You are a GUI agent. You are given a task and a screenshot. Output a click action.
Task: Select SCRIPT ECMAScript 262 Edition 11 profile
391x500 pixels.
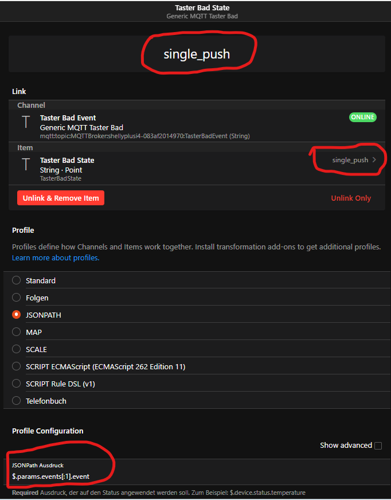pos(16,366)
